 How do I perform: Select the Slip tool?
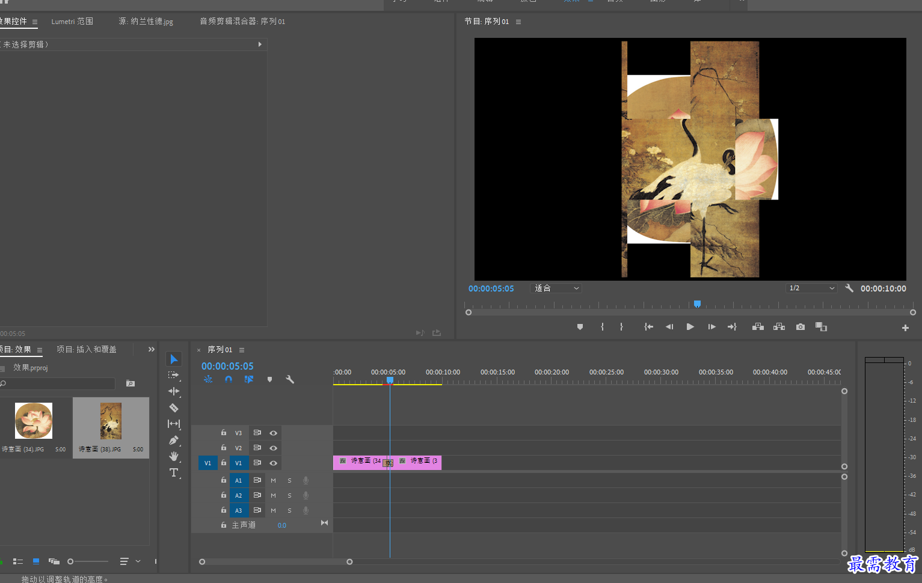174,424
